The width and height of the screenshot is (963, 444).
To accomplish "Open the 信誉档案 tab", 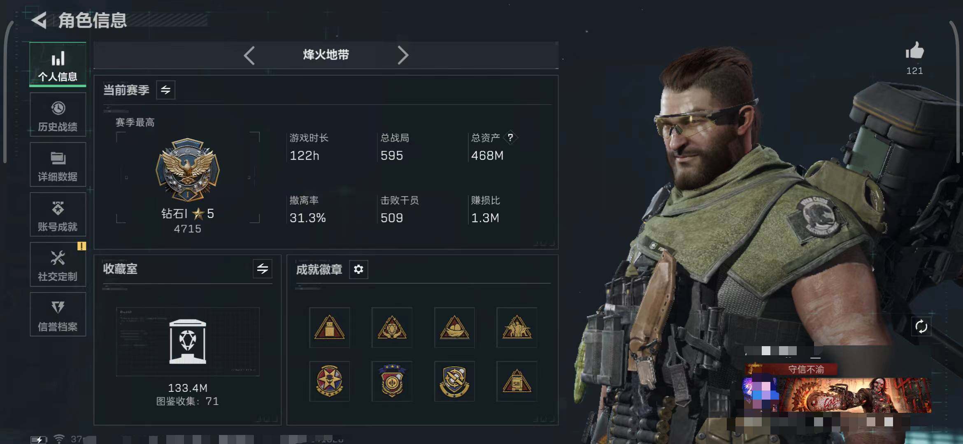I will click(58, 314).
